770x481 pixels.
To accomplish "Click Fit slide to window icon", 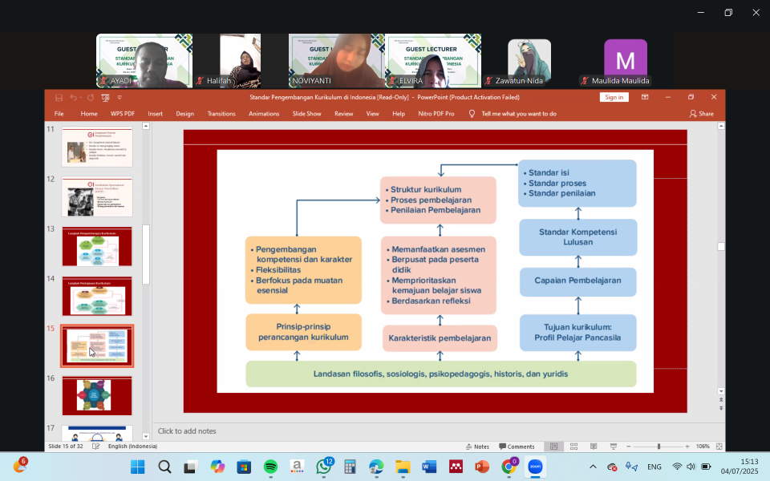I will click(x=719, y=447).
